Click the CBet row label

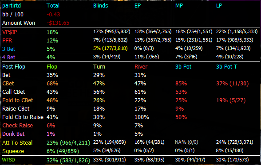coord(8,84)
